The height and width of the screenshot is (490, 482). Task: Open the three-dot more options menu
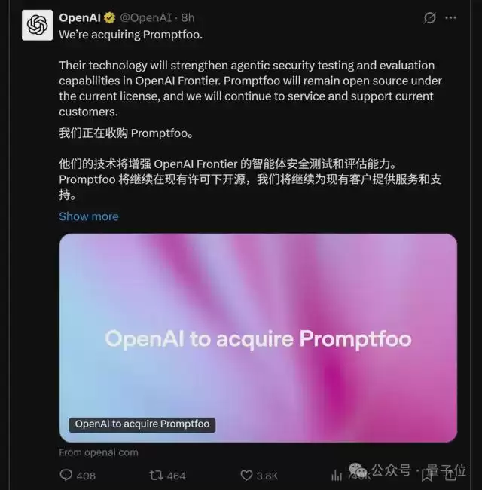click(451, 18)
